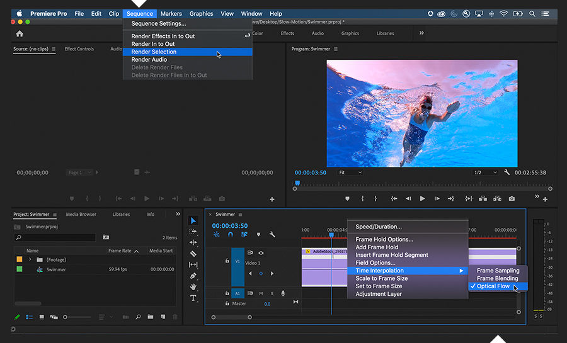The image size is (567, 343).
Task: Open the Fit zoom level dropdown
Action: [x=350, y=172]
